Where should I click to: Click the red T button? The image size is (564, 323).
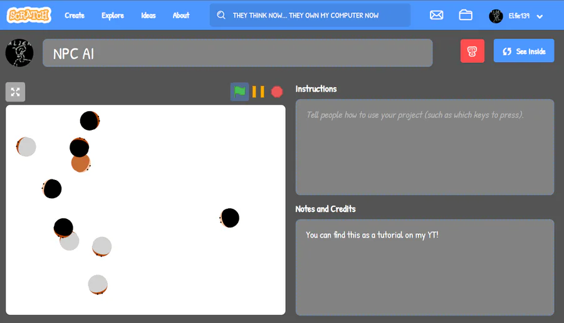point(473,51)
